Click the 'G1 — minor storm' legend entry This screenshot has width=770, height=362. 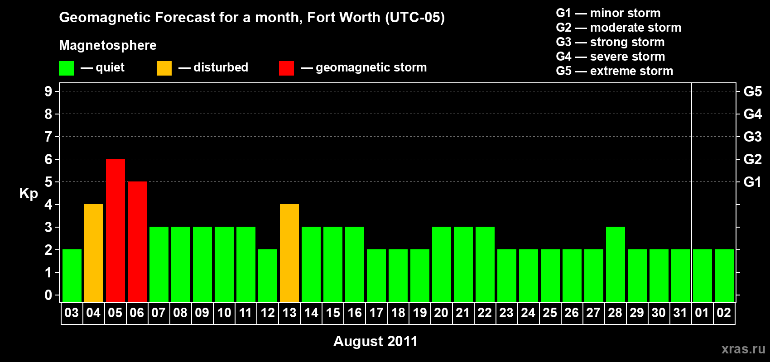click(x=608, y=13)
